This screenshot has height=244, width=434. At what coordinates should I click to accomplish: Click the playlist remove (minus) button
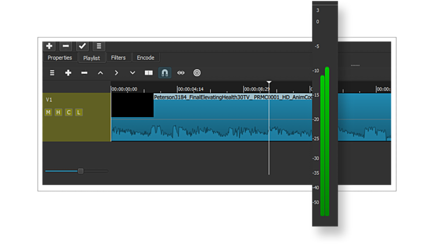(x=66, y=46)
